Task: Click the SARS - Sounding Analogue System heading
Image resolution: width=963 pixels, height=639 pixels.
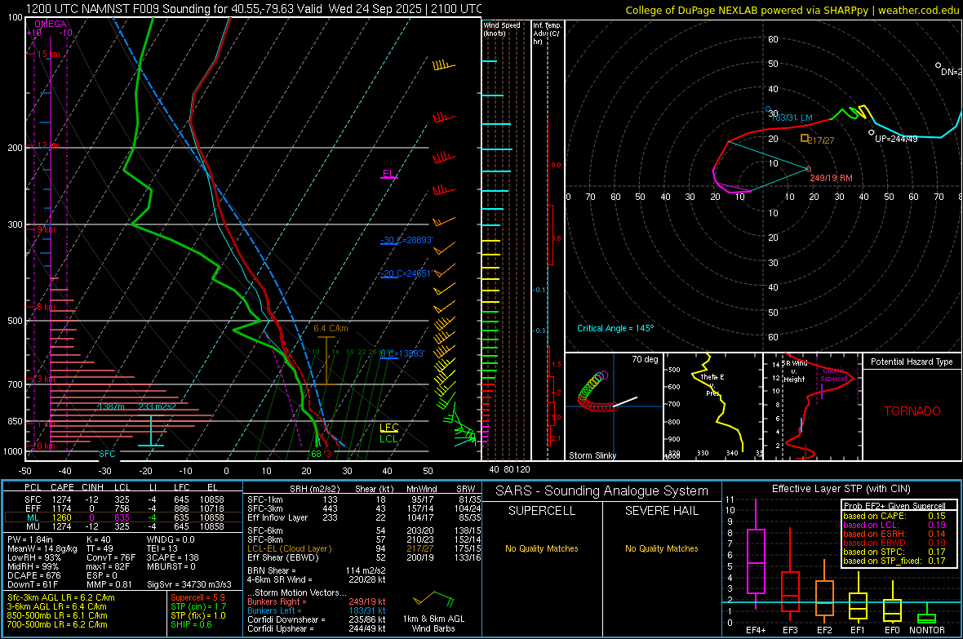Action: (x=602, y=491)
